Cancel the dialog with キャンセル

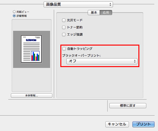click(117, 124)
